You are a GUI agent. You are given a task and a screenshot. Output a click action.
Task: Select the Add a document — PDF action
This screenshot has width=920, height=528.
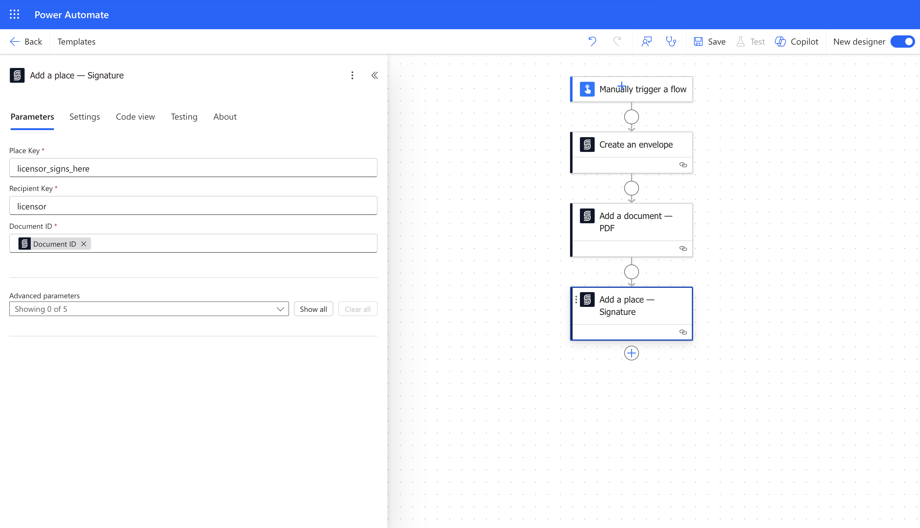click(x=632, y=230)
